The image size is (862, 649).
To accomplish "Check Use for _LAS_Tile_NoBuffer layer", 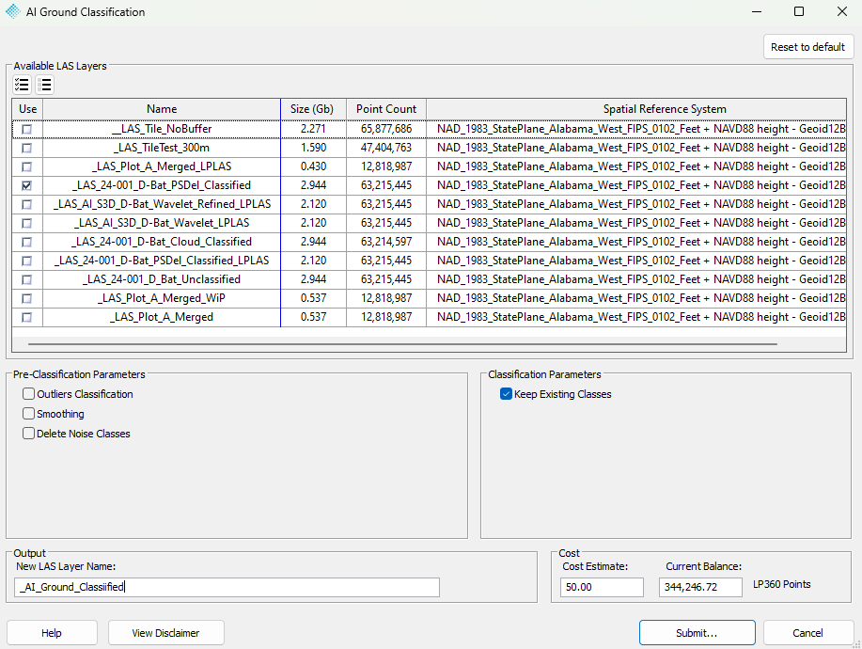I will point(27,129).
